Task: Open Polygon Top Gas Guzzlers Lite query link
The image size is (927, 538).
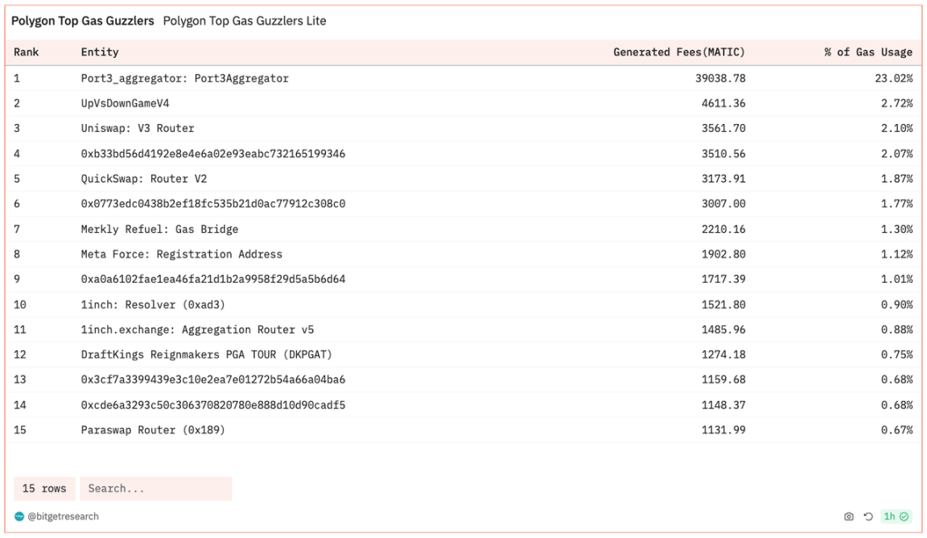Action: [244, 21]
